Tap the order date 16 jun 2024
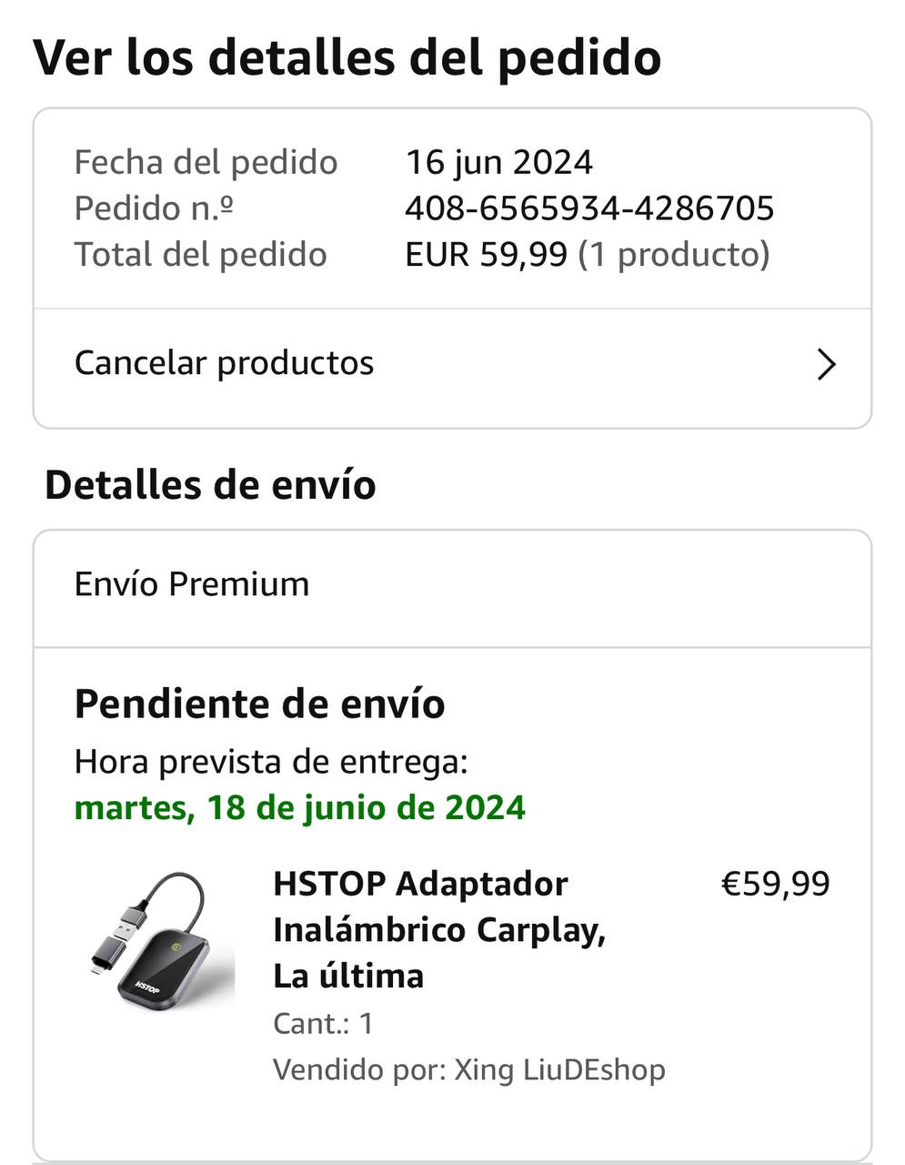 pyautogui.click(x=498, y=163)
